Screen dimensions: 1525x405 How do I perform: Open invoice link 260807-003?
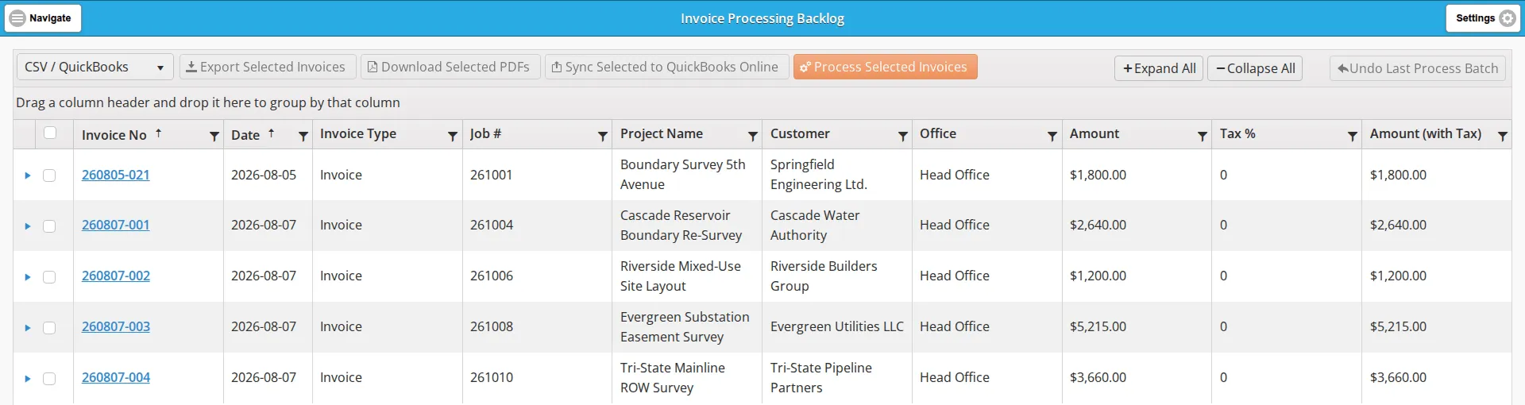point(115,326)
